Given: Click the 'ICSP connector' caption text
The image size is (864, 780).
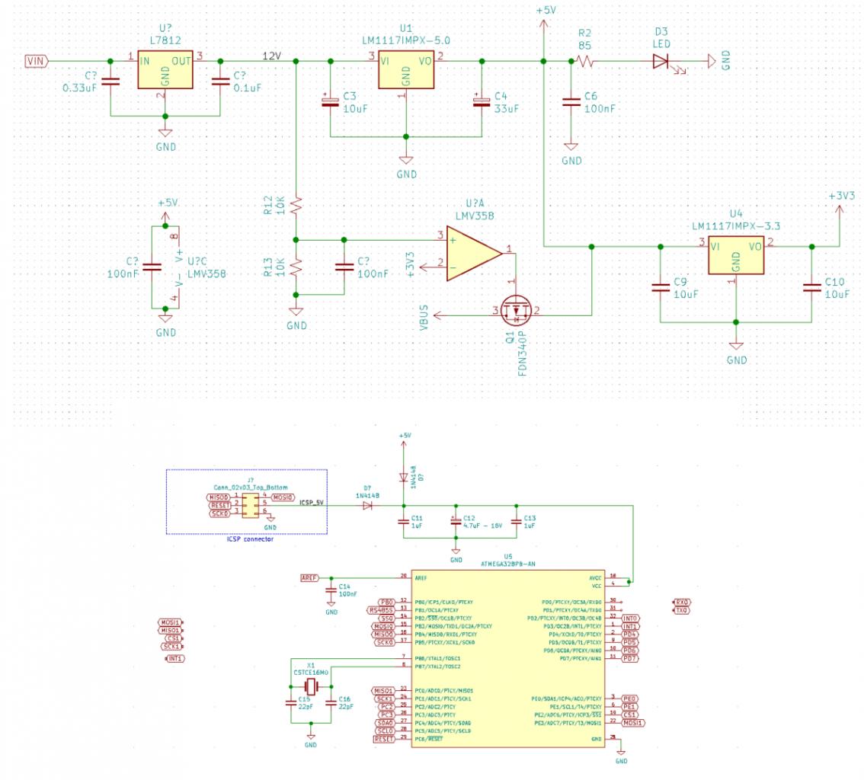Looking at the screenshot, I should coord(250,539).
